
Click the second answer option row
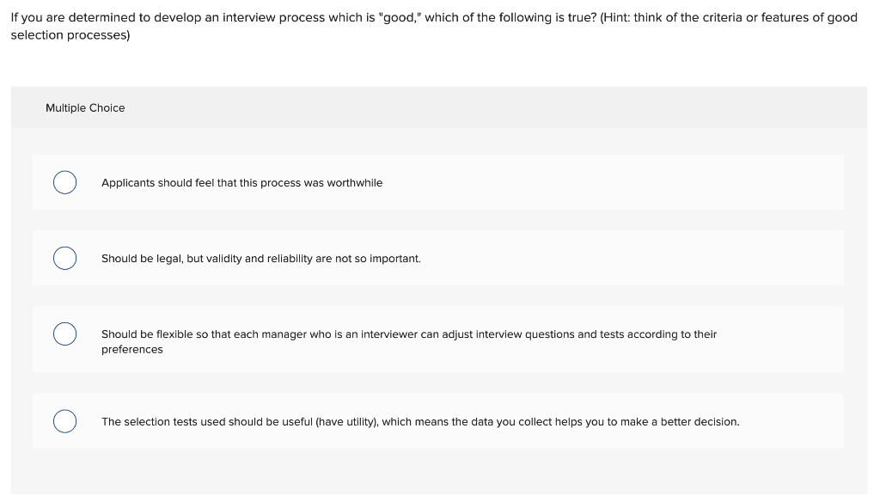[438, 258]
